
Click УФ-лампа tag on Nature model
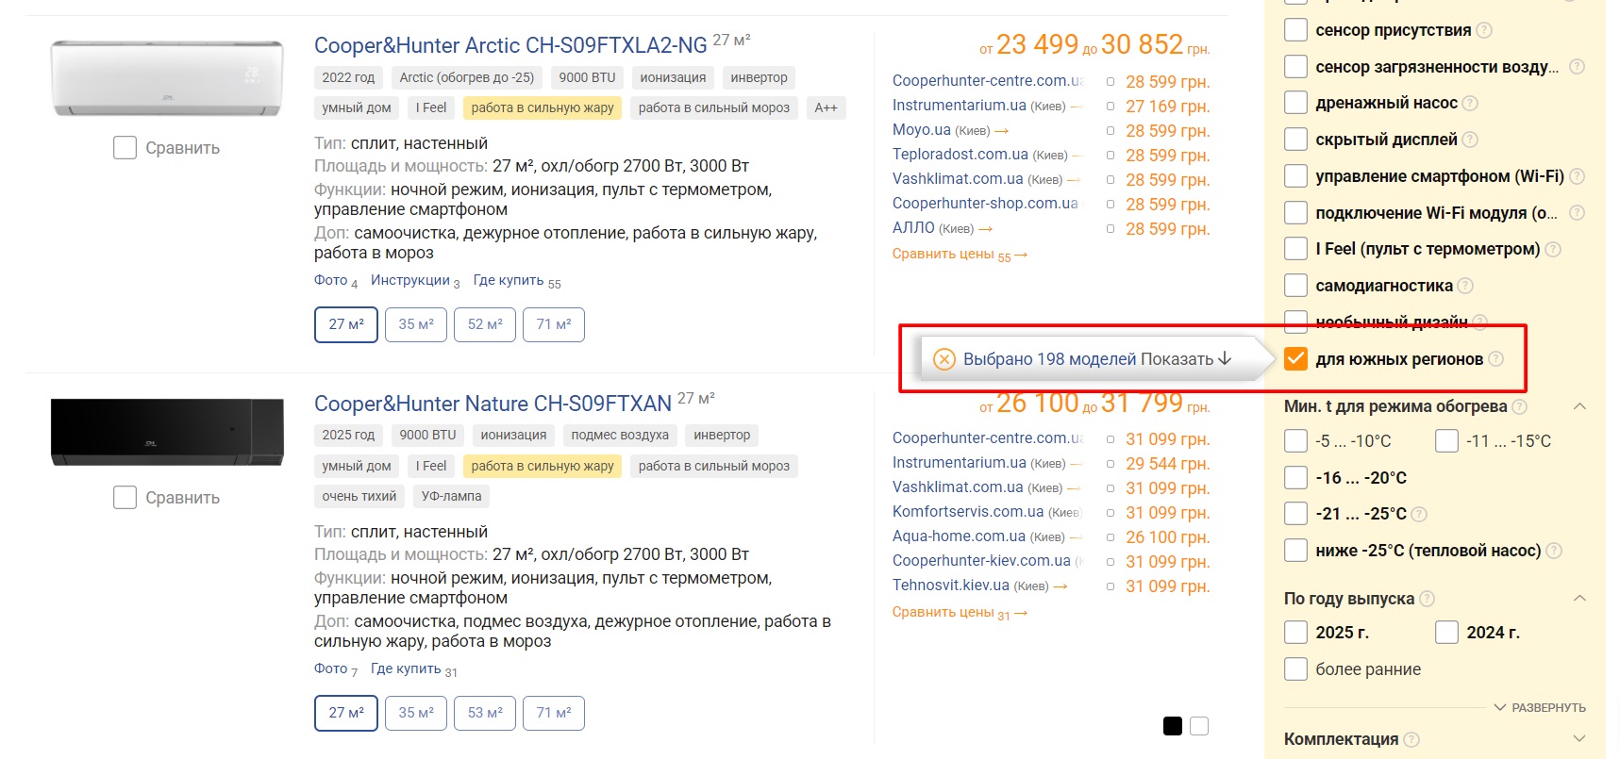(451, 496)
